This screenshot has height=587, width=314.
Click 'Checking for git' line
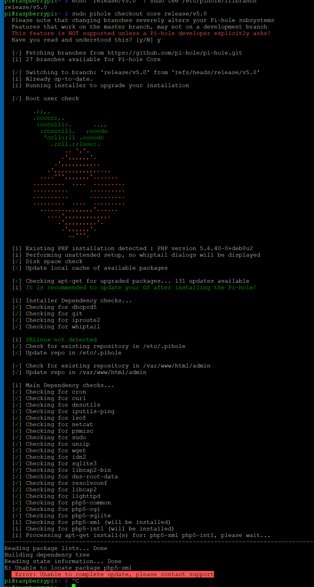[47, 314]
